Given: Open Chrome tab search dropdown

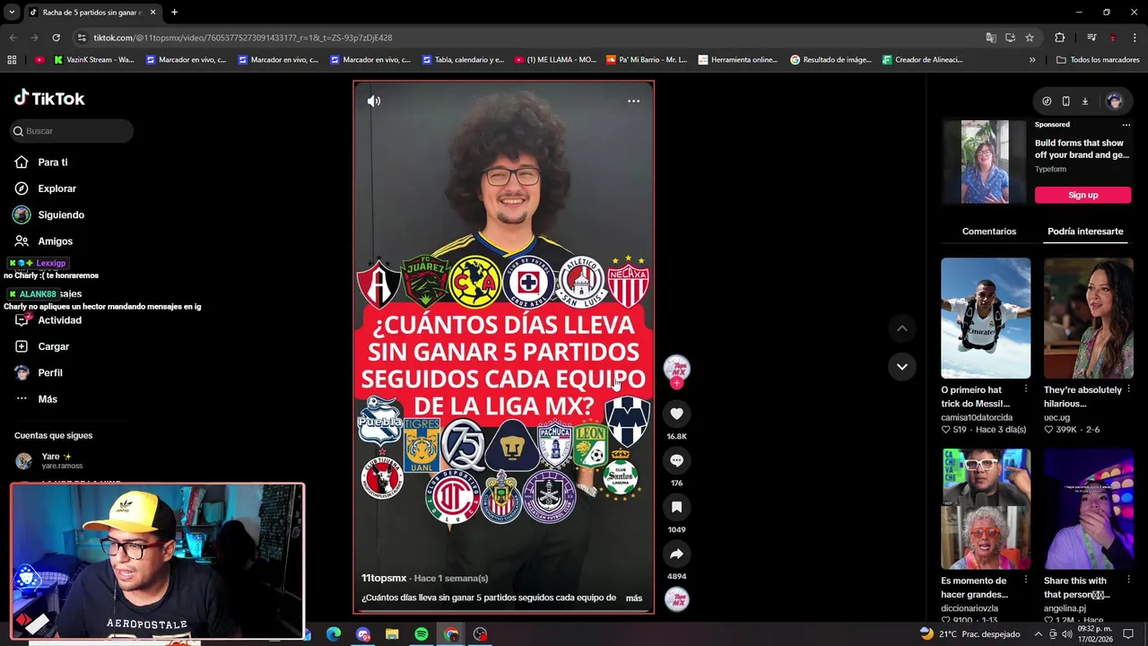Looking at the screenshot, I should tap(12, 13).
